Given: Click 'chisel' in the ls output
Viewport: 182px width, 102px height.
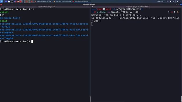Looking at the screenshot, I should click(x=4, y=12).
